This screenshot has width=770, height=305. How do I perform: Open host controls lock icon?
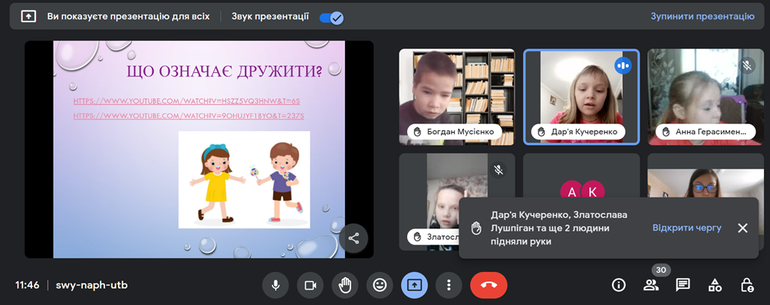pyautogui.click(x=746, y=285)
